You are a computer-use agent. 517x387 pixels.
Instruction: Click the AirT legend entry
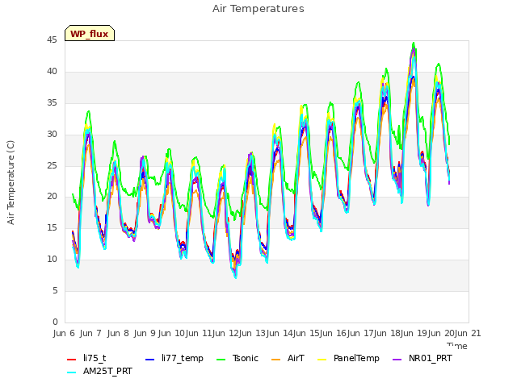coord(288,358)
